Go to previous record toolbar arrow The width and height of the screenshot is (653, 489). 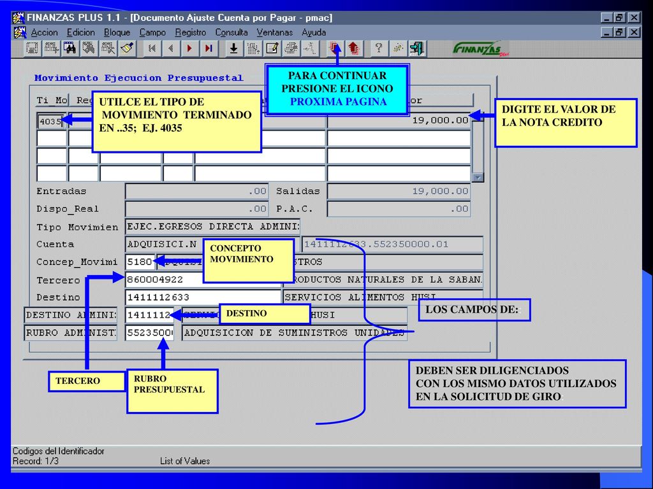click(171, 48)
